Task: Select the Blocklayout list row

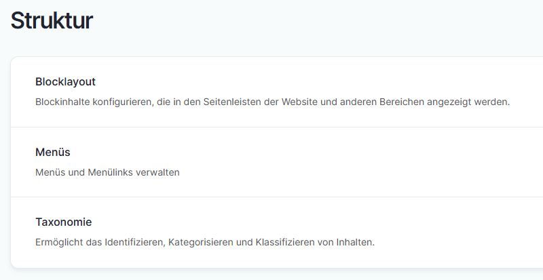Action: [407, 92]
